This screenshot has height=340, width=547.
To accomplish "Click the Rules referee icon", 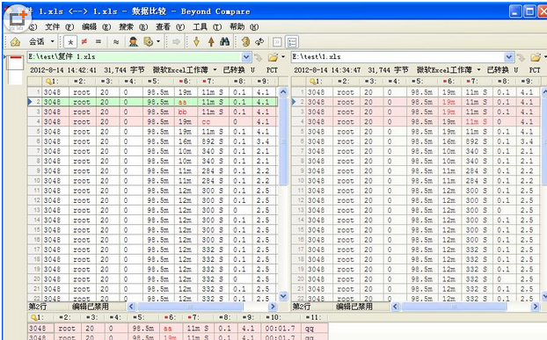I will coord(133,42).
